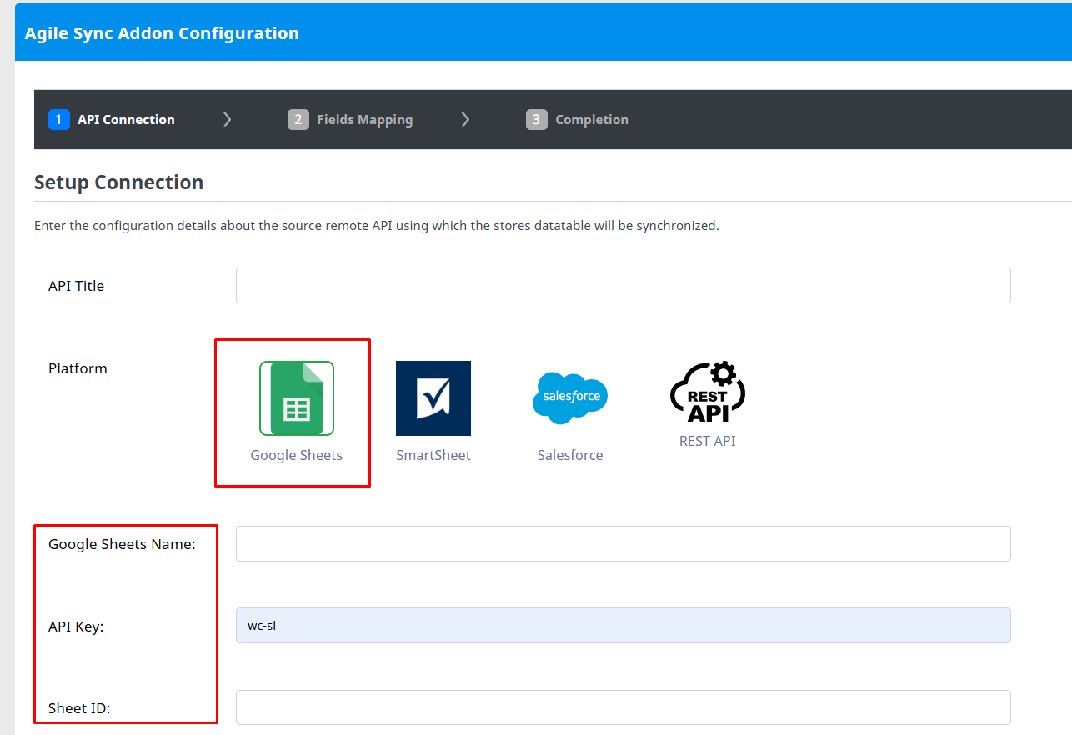Viewport: 1072px width, 735px height.
Task: Click into the API Title field
Action: point(624,285)
